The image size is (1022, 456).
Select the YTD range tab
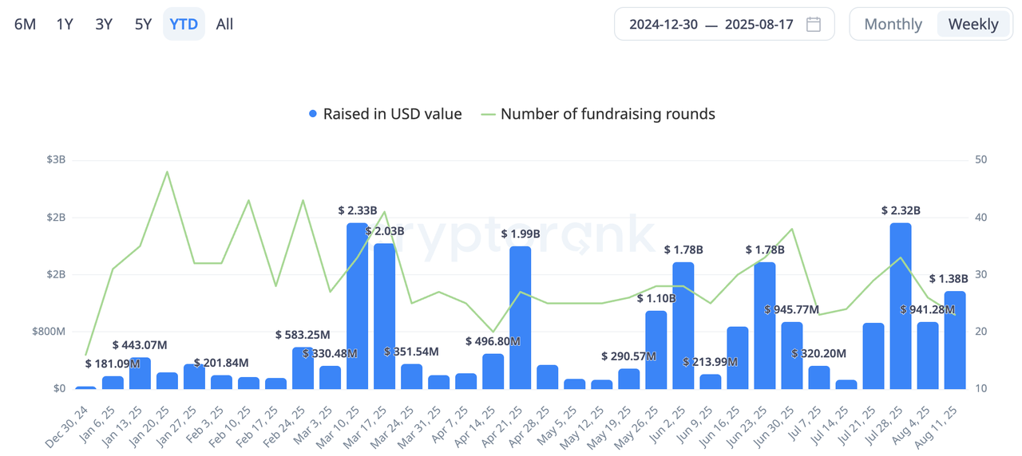point(184,24)
